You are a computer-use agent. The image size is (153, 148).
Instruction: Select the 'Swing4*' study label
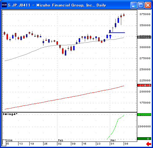click(10, 114)
